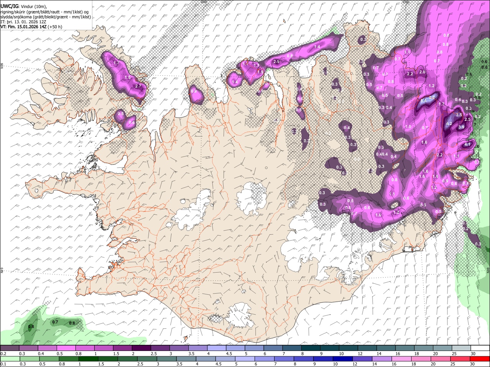Select the '0.4' label in the snow legend row

(x=41, y=354)
